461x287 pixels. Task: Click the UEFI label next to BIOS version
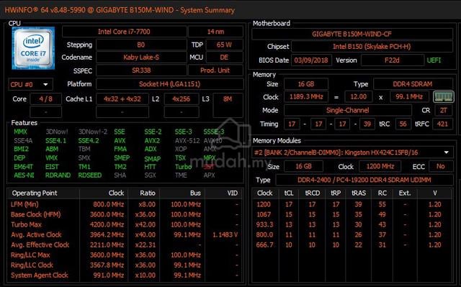434,60
